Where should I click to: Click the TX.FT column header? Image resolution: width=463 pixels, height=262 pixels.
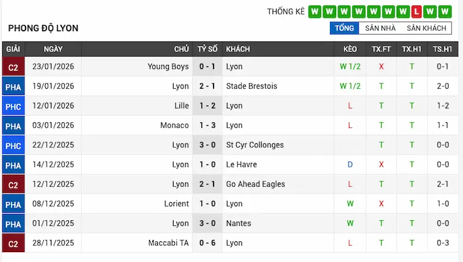[x=381, y=49]
